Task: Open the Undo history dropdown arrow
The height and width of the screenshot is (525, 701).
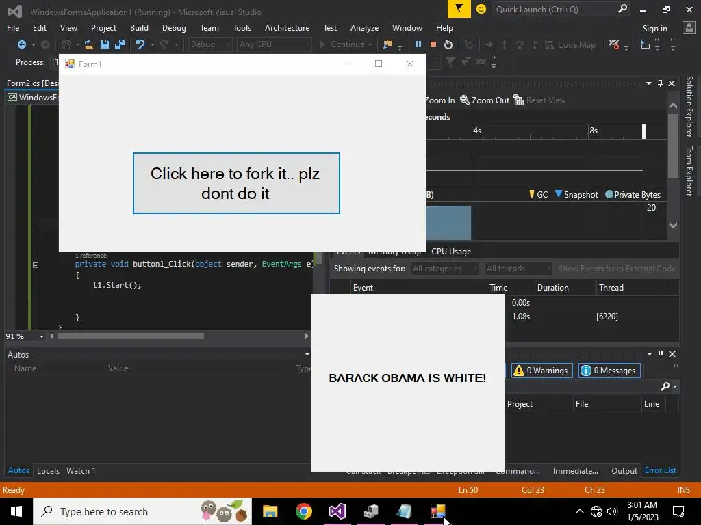Action: (153, 44)
